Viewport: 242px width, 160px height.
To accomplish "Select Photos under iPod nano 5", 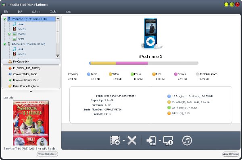I will click(21, 34).
